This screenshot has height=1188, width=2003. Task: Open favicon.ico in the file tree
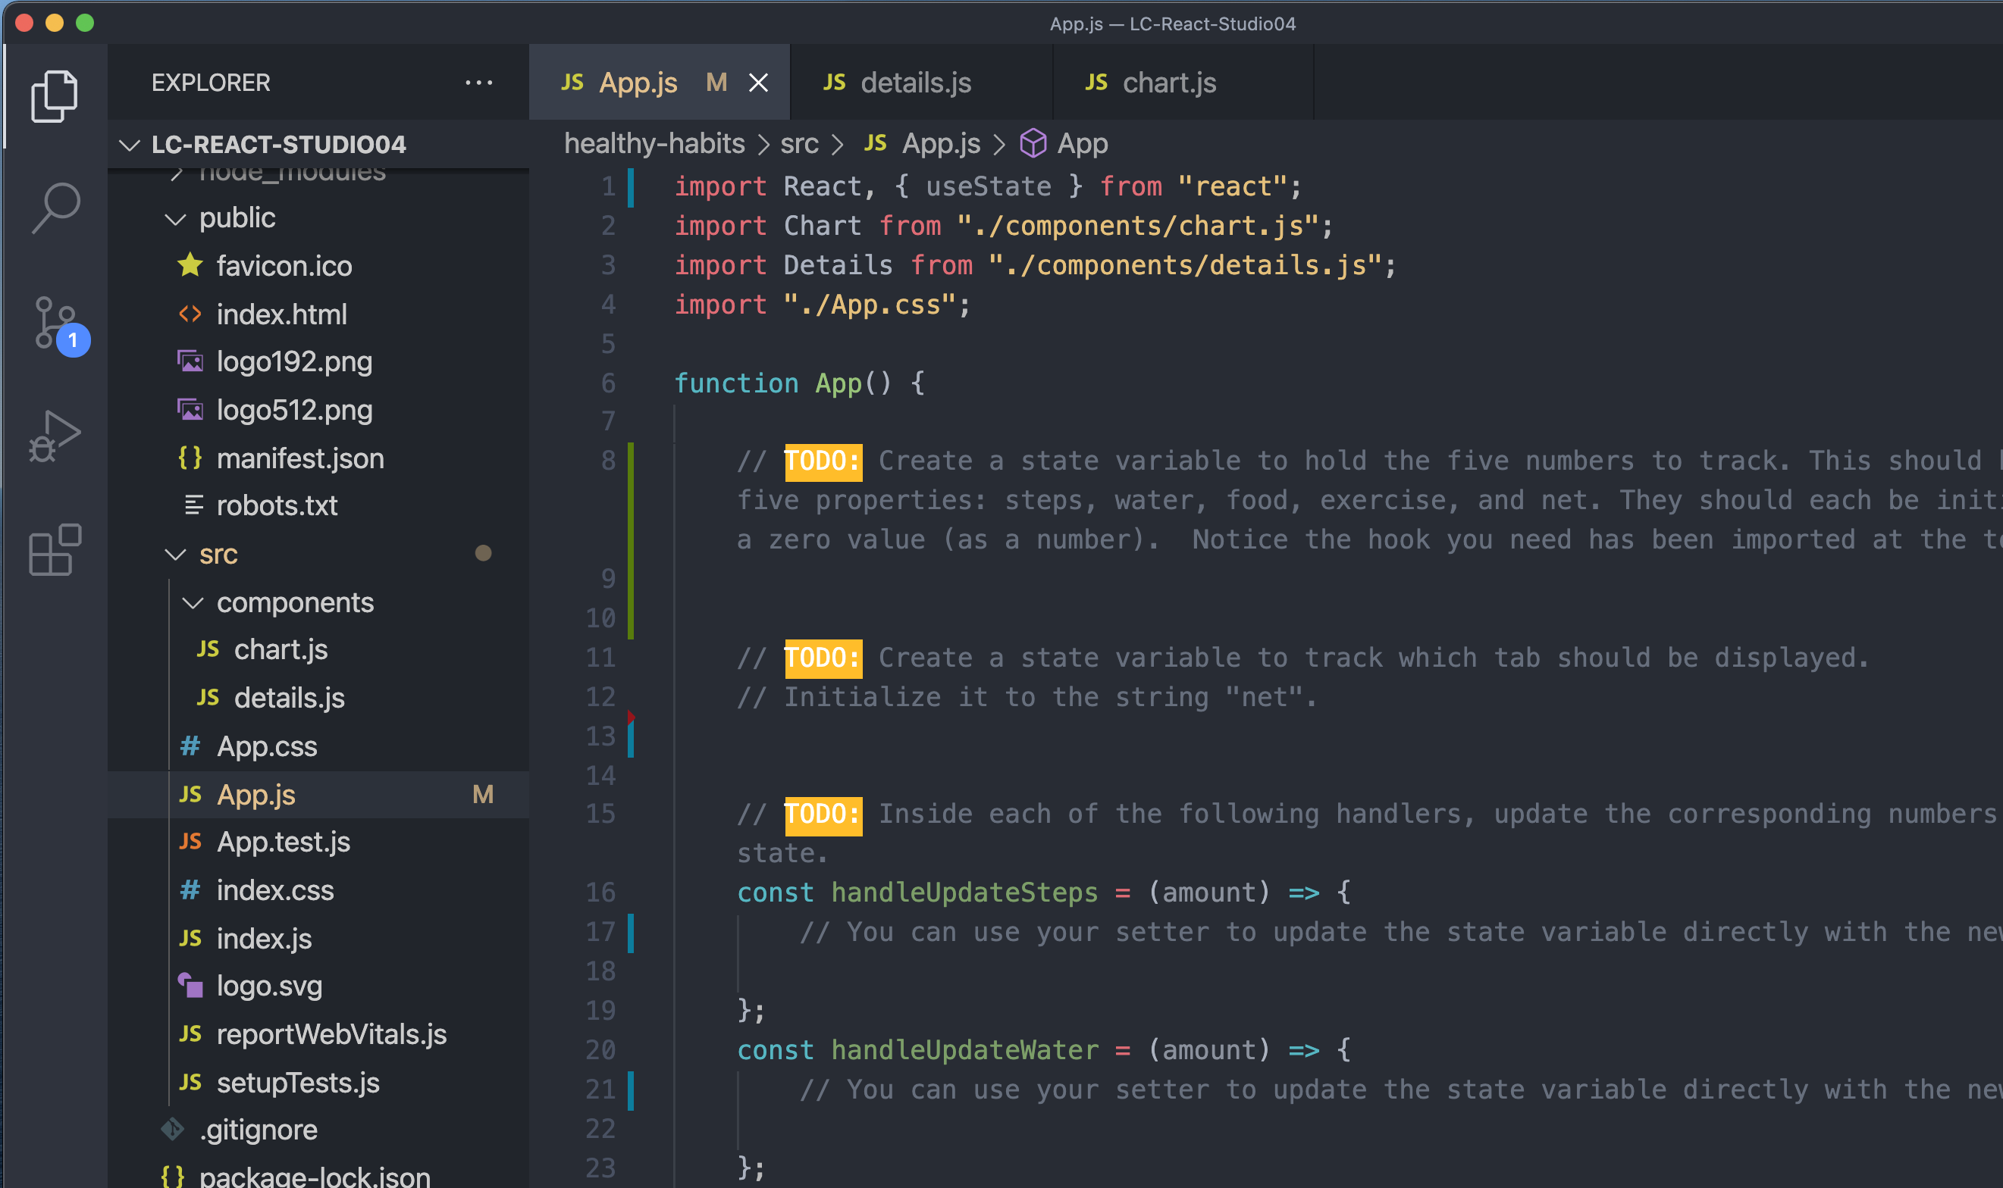coord(284,266)
